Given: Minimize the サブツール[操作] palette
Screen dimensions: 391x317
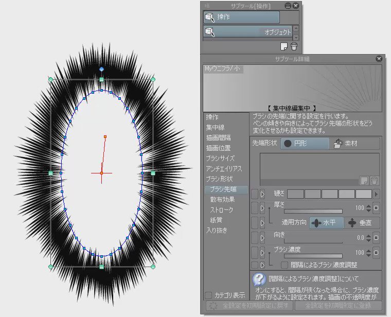Looking at the screenshot, I should coord(288,6).
